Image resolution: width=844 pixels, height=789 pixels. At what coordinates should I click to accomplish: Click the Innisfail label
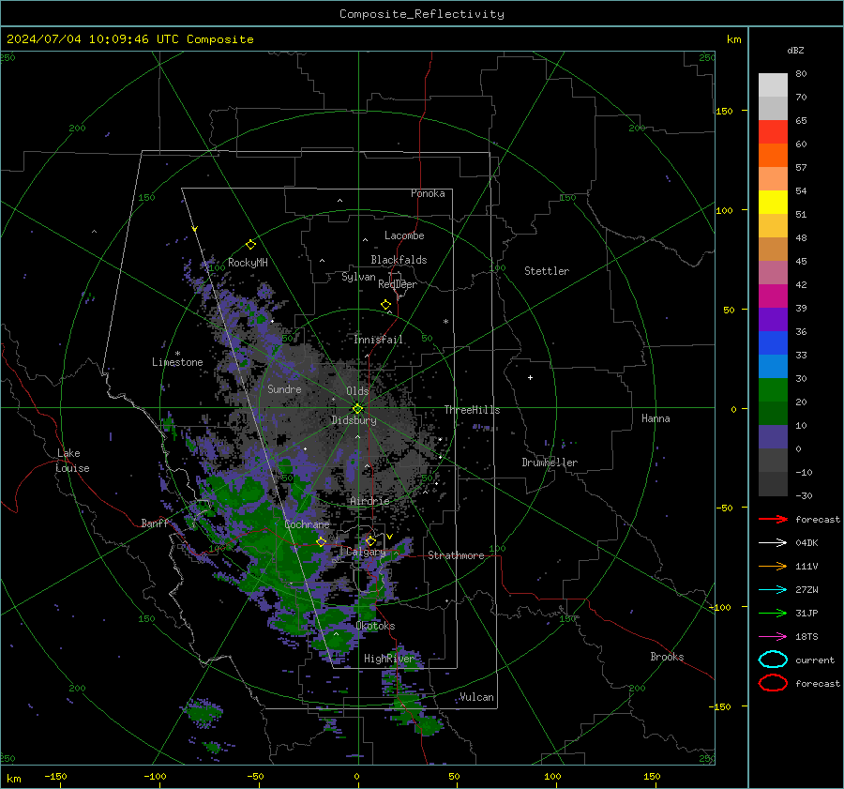(x=379, y=340)
